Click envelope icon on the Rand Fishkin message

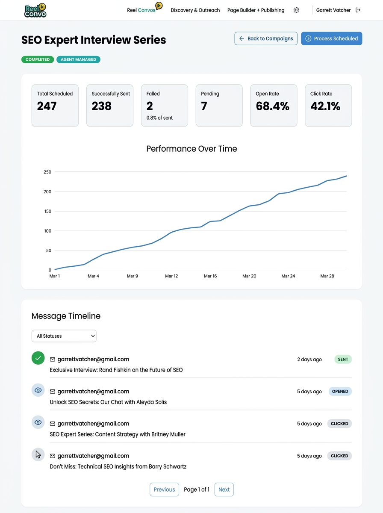53,360
